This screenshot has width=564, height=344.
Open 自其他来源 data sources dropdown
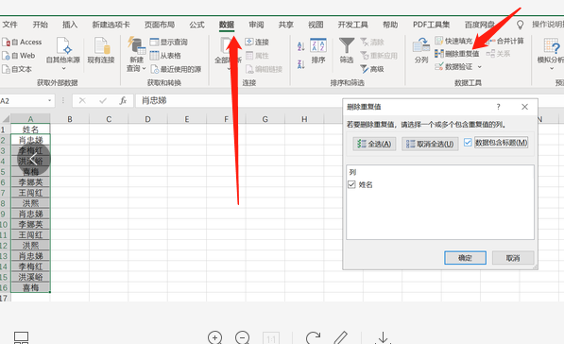(63, 54)
